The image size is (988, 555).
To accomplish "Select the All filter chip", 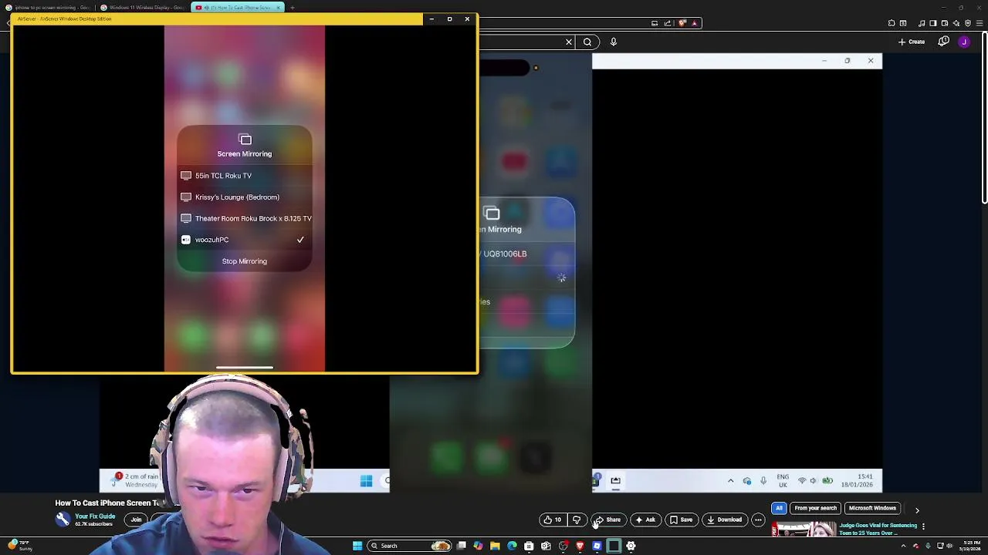I will [x=779, y=508].
